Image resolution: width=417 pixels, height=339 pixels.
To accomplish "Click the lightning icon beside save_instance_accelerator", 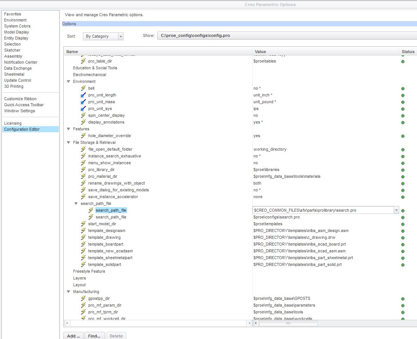I will coord(83,197).
